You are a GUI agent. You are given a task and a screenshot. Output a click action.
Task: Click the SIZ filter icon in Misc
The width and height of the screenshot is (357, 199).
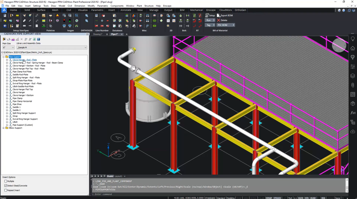[141, 15]
